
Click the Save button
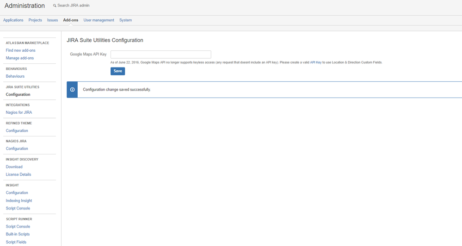tap(117, 71)
